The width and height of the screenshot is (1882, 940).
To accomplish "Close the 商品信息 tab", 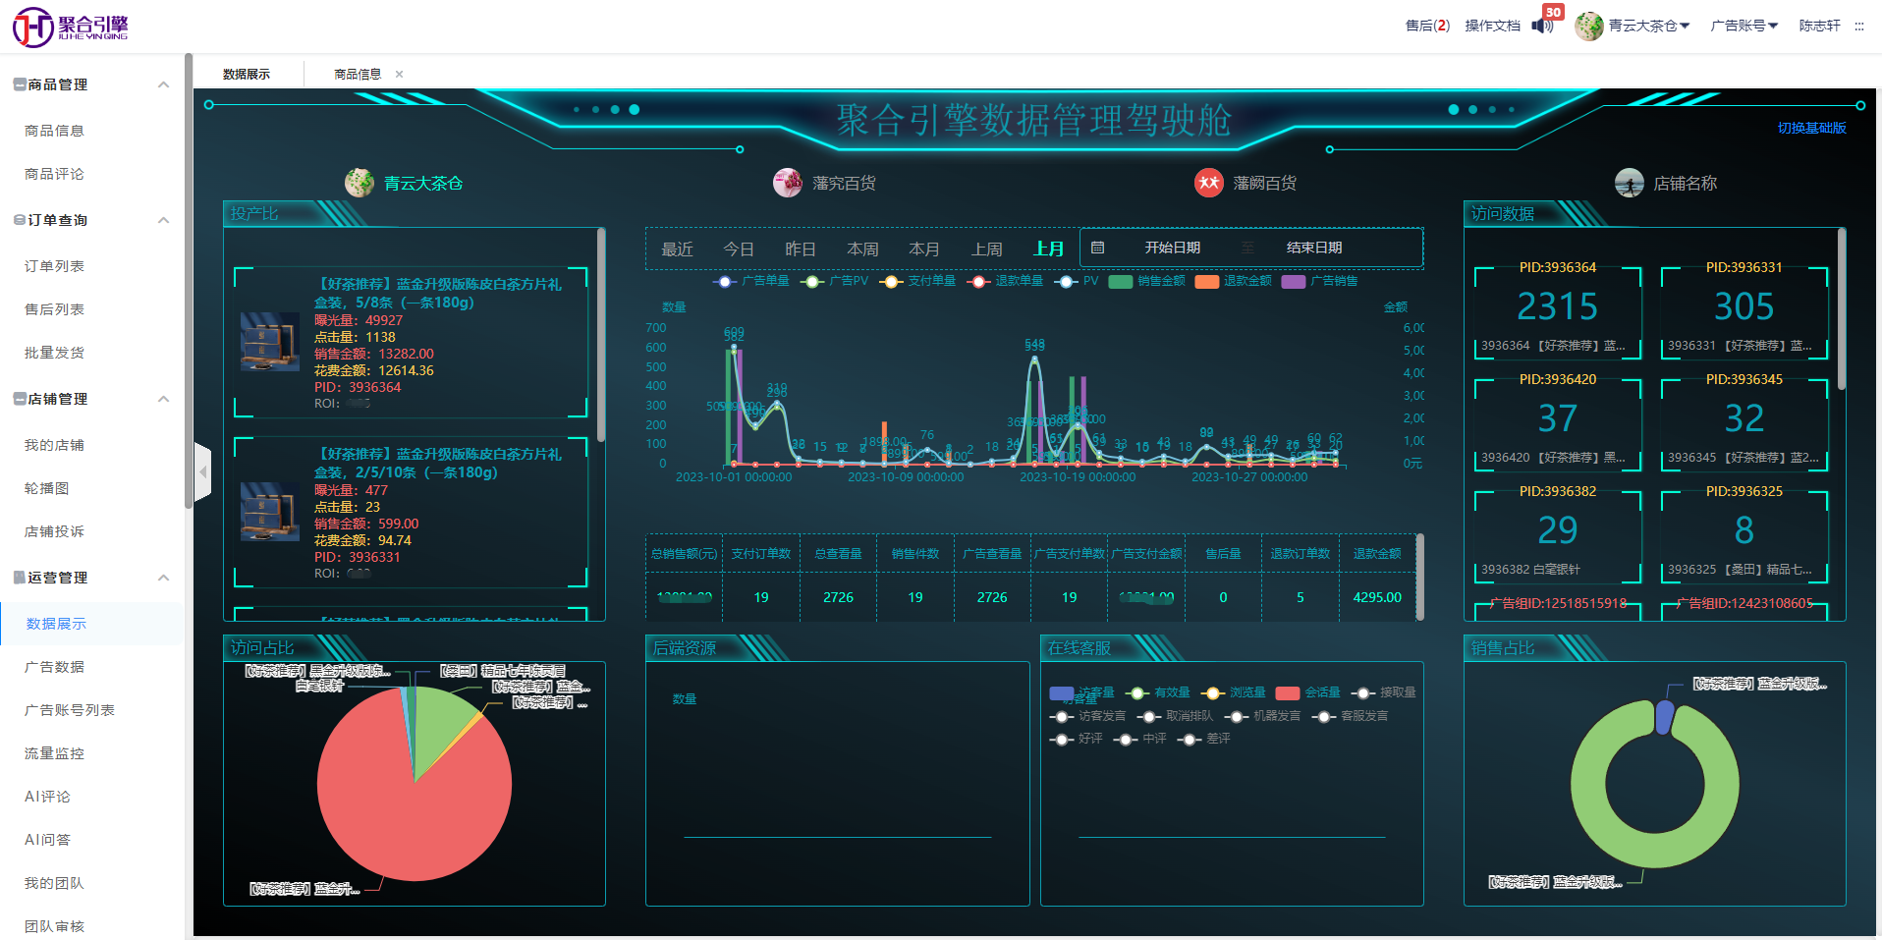I will pyautogui.click(x=399, y=75).
